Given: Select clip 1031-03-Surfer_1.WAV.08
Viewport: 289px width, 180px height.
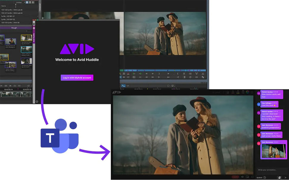Looking at the screenshot, I should pyautogui.click(x=10, y=23).
